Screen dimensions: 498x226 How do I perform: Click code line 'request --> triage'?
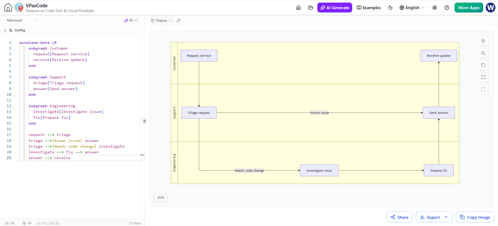[x=50, y=135]
